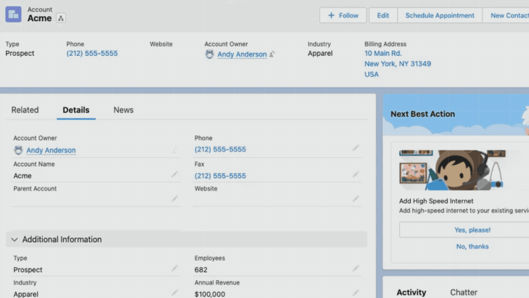529x298 pixels.
Task: Edit Phone field pencil icon
Action: click(x=356, y=148)
